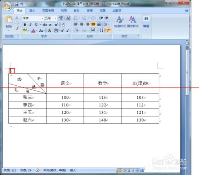Open the font name 宋体 dropdown

pos(42,18)
